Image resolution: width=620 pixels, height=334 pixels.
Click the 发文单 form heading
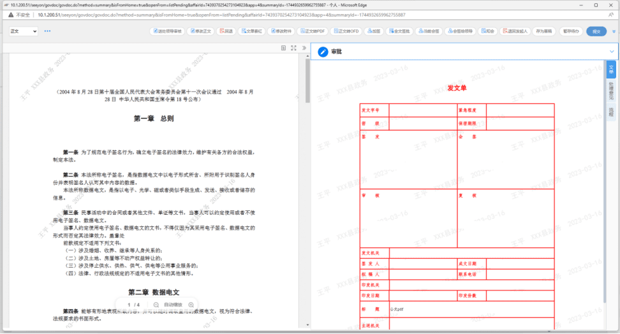[457, 88]
